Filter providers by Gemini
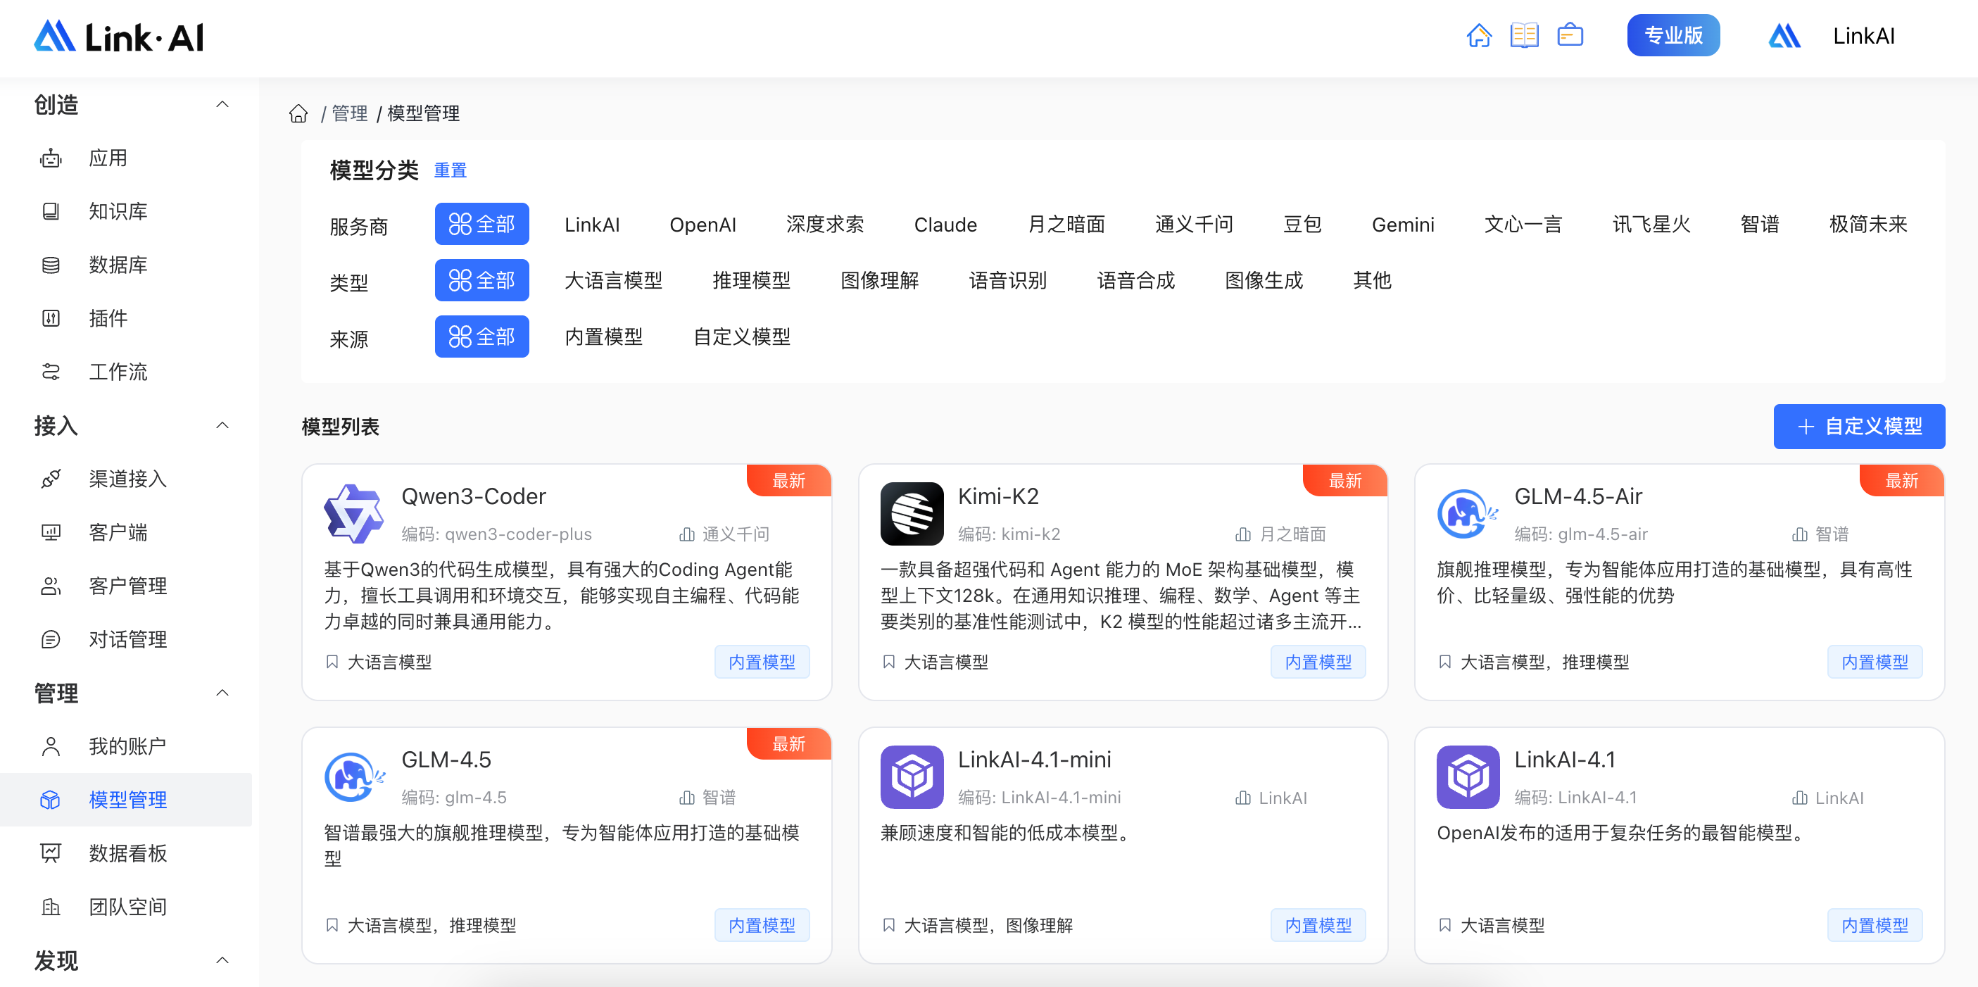 point(1403,225)
